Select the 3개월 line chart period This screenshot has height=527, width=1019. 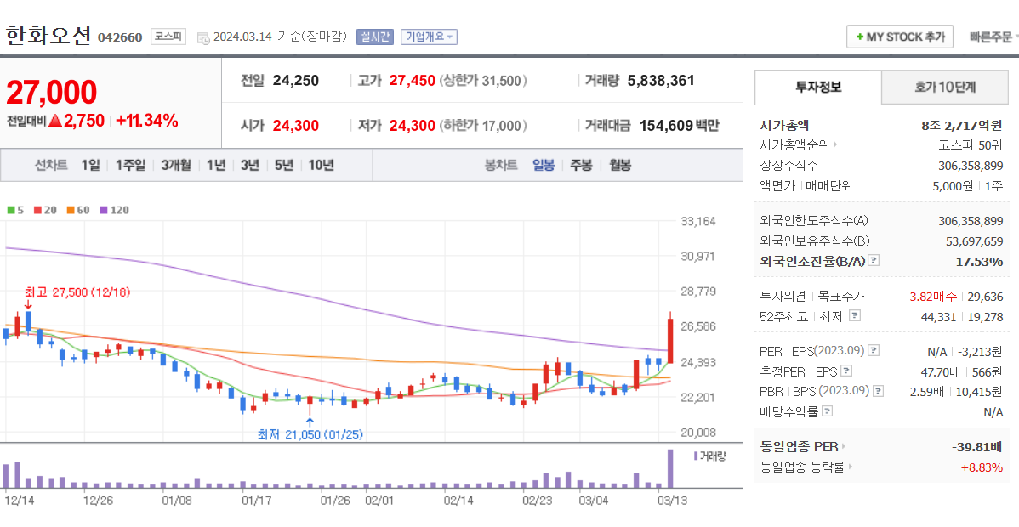[x=176, y=165]
